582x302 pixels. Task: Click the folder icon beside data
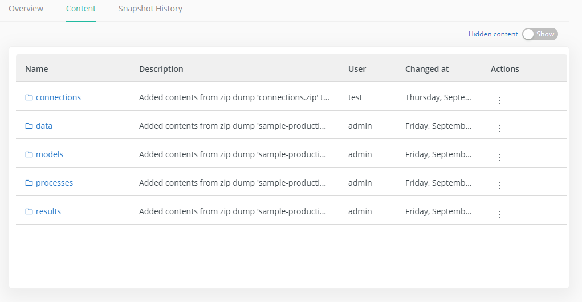[29, 126]
